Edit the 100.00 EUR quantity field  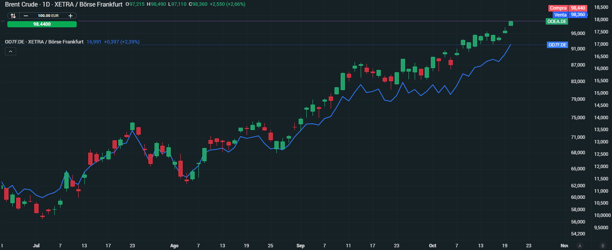coord(48,16)
